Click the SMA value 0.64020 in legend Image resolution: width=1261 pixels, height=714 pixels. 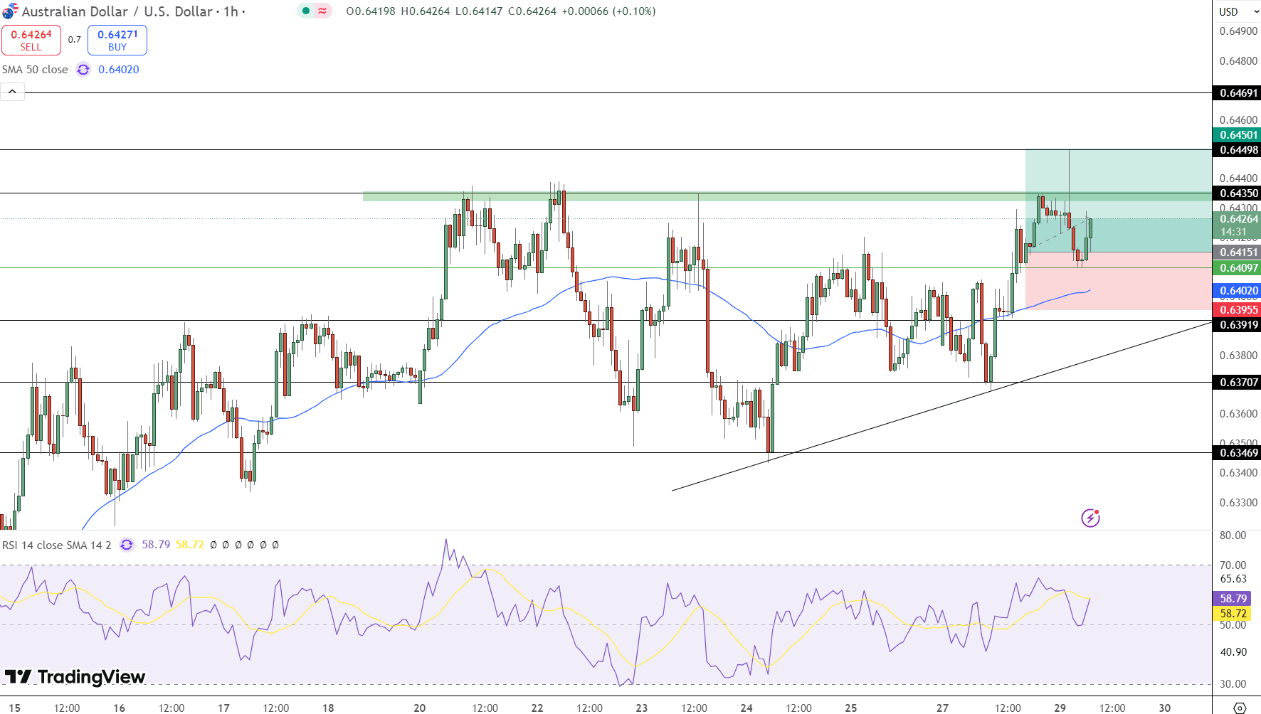tap(119, 70)
